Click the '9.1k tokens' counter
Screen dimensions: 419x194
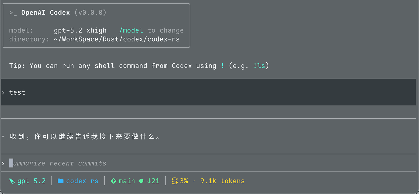pyautogui.click(x=223, y=181)
